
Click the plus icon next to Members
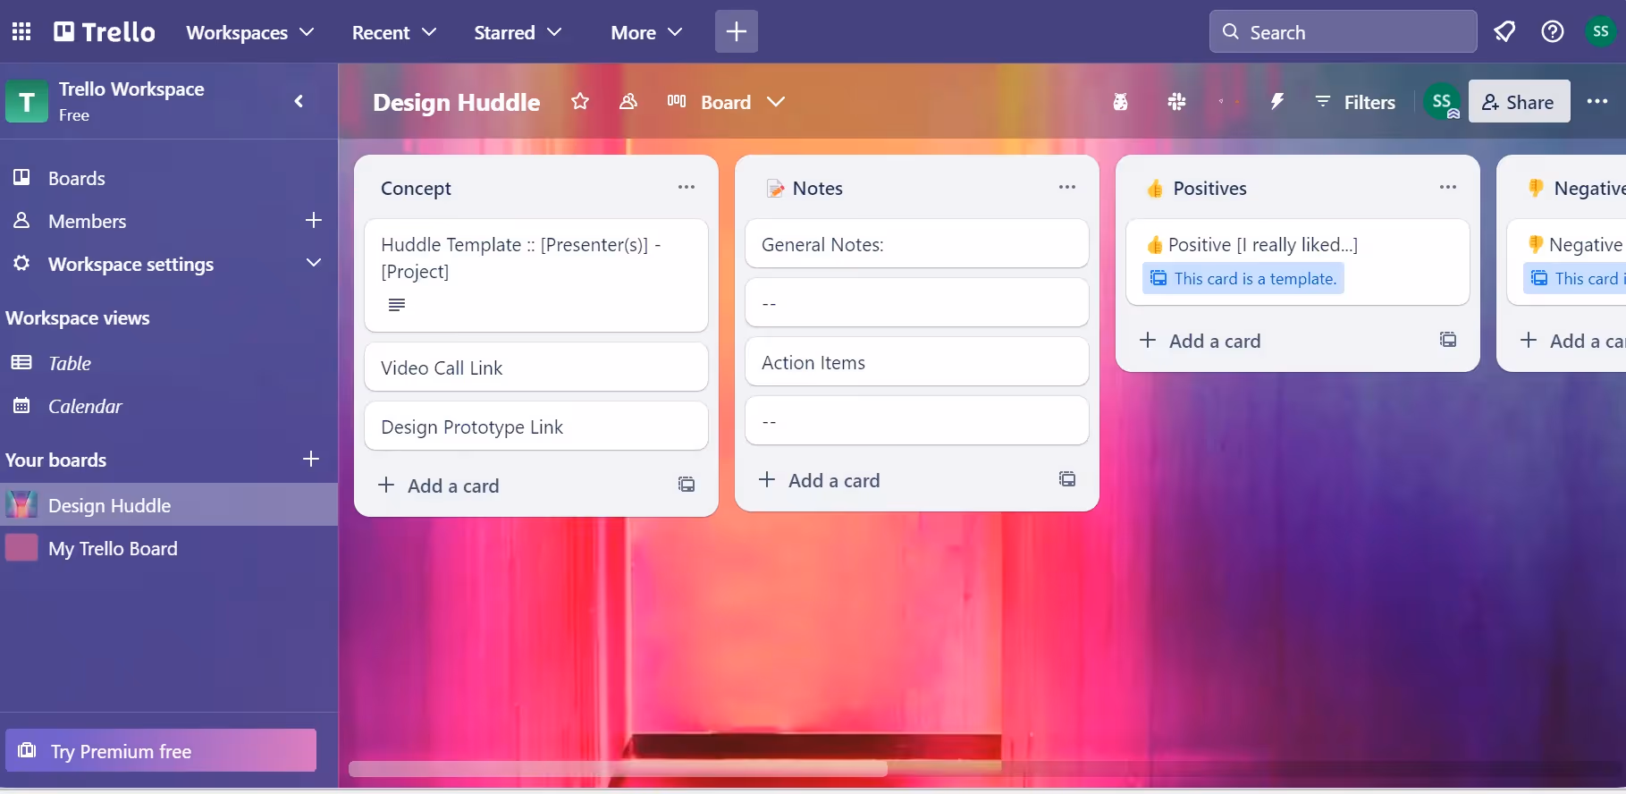click(313, 221)
